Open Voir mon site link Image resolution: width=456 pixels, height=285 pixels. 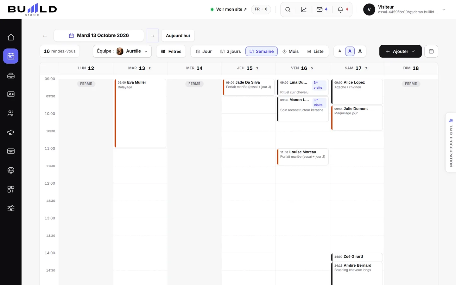click(x=229, y=9)
